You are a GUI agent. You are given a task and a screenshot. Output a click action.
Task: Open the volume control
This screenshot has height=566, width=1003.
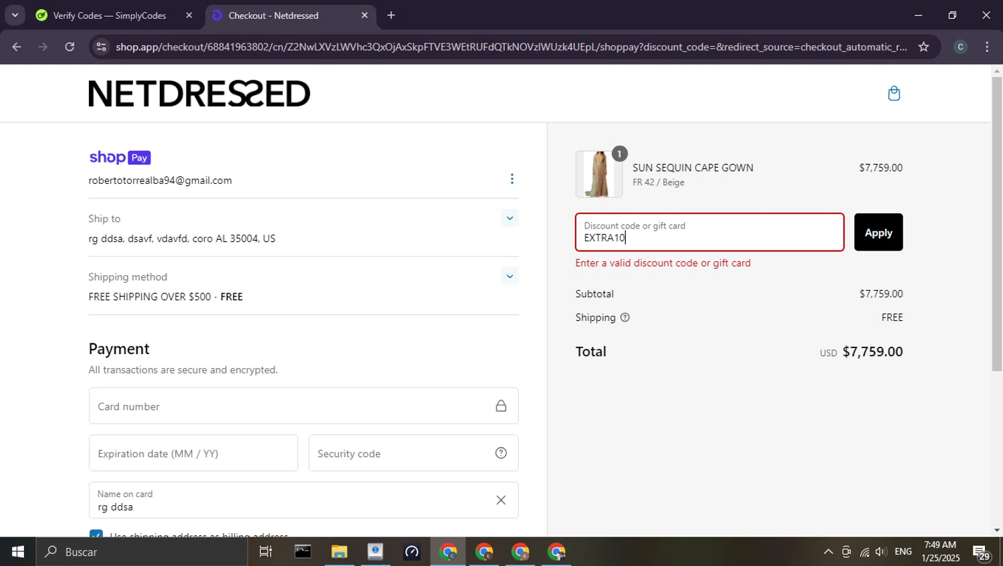coord(881,552)
